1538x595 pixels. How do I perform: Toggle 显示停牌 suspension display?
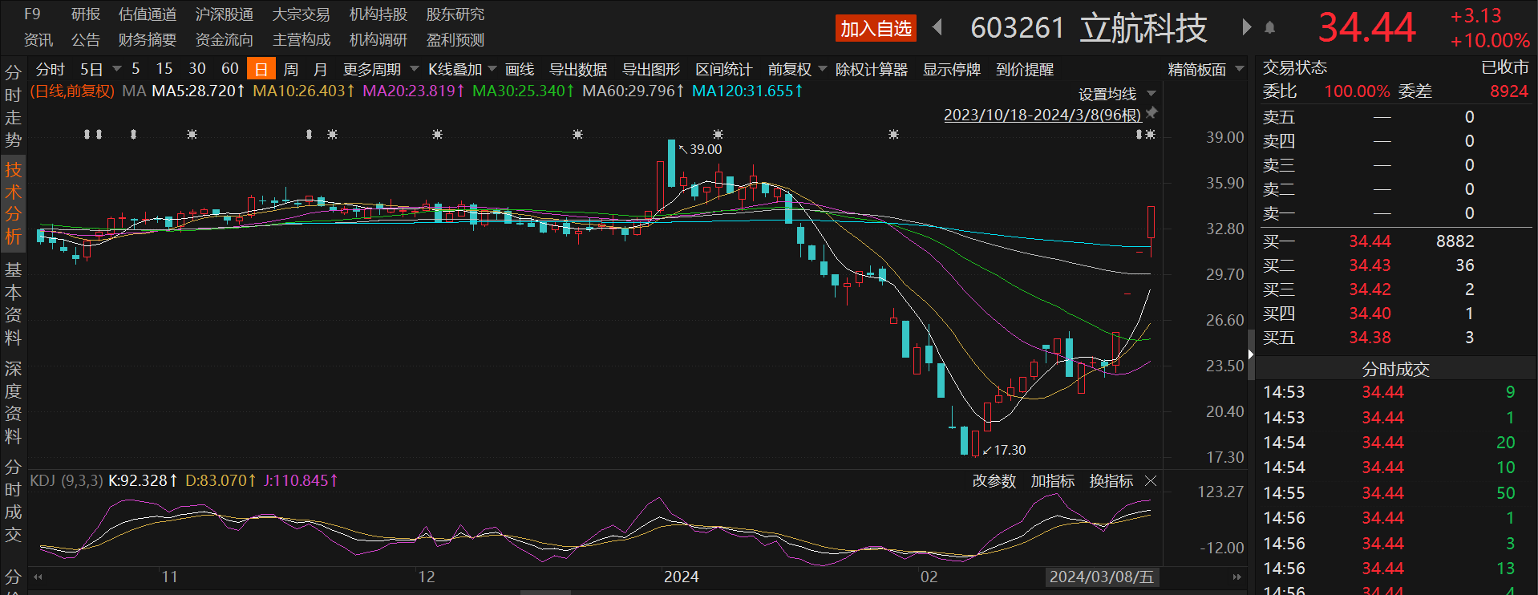point(951,70)
